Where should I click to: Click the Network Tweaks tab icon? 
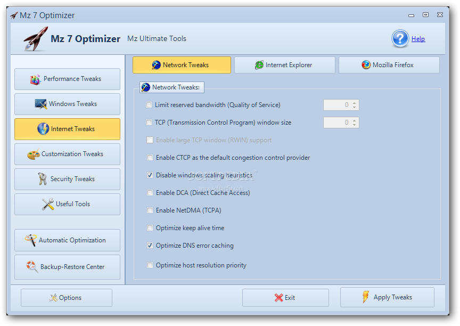(157, 65)
